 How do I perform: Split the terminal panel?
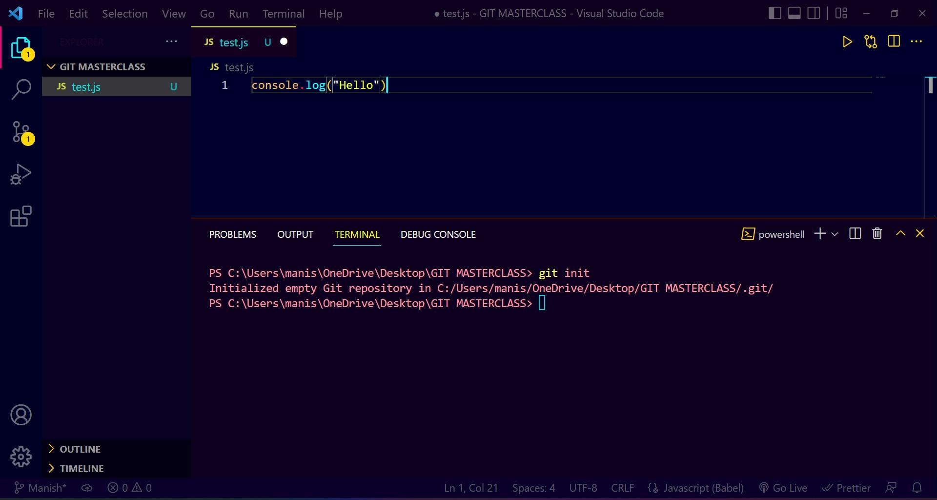[x=855, y=234]
